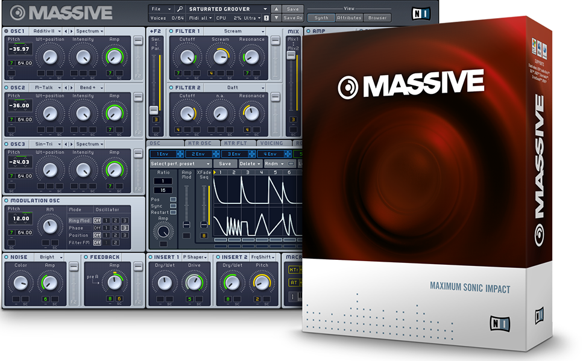
Task: Open Midi all channel dropdown
Action: pyautogui.click(x=200, y=18)
